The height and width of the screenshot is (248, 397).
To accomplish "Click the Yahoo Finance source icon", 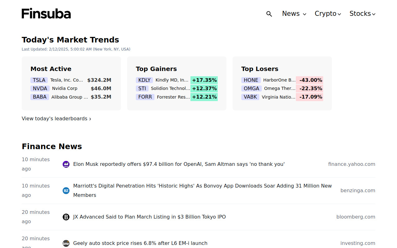I will [x=66, y=164].
